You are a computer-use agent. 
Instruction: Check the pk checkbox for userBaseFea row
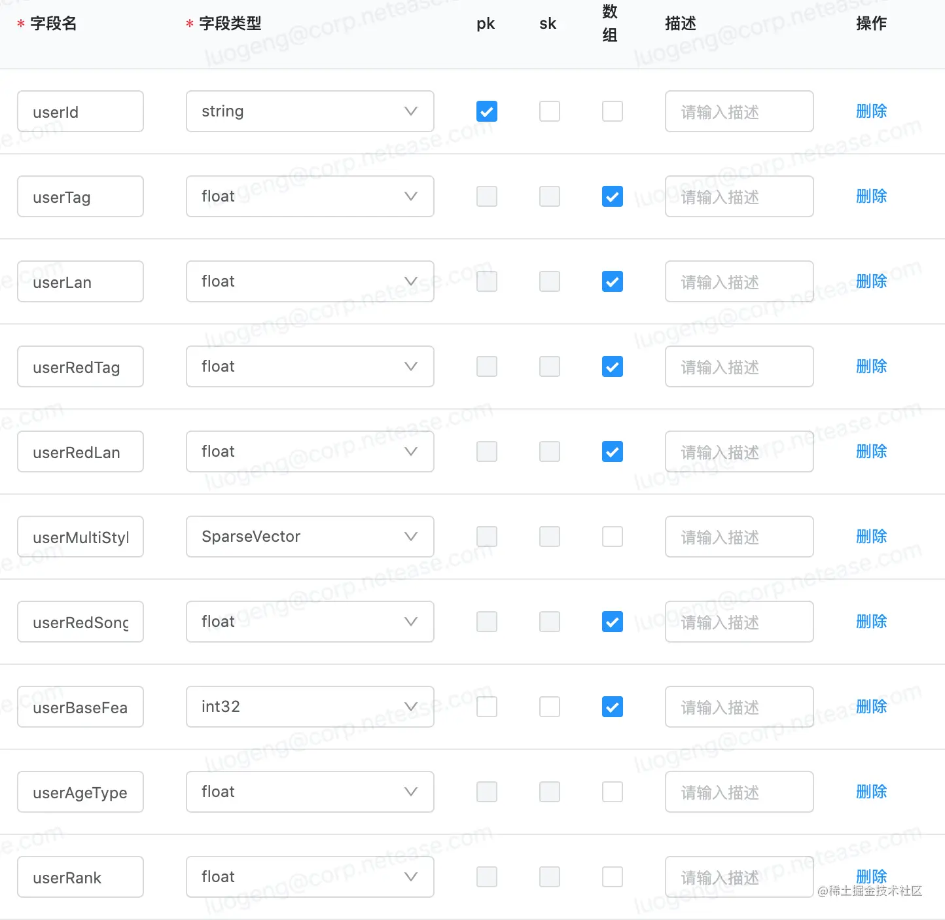[x=487, y=707]
